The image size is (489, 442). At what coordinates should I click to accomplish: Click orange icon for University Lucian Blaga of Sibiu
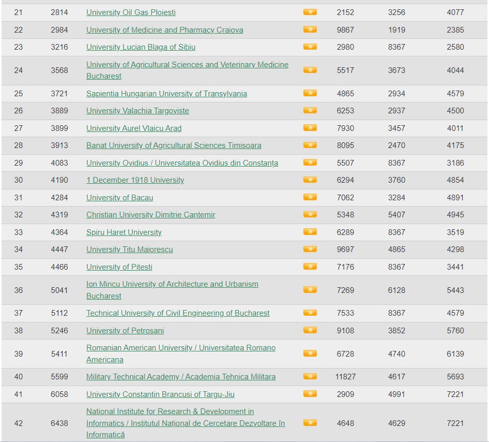310,47
